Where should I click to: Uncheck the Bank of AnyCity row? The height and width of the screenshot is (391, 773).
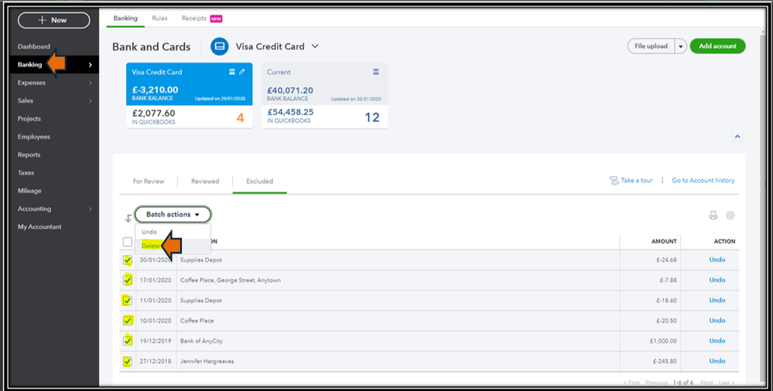coord(127,341)
